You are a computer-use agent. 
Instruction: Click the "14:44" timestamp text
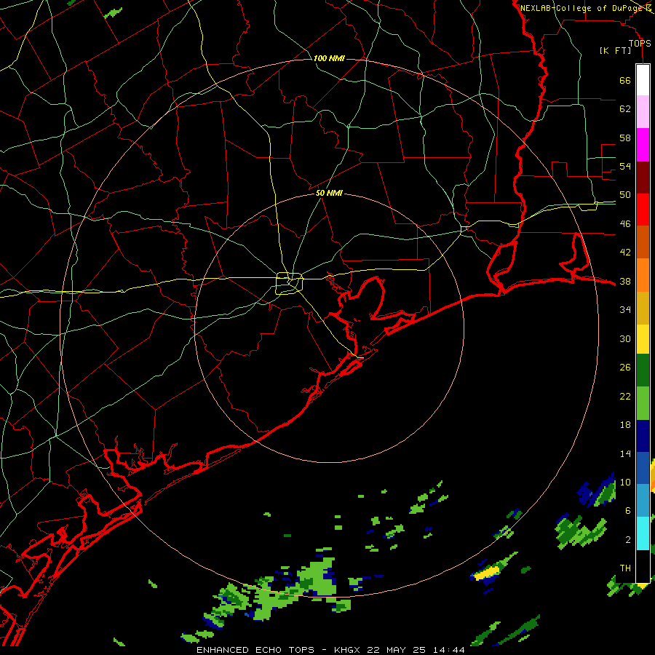tap(448, 650)
